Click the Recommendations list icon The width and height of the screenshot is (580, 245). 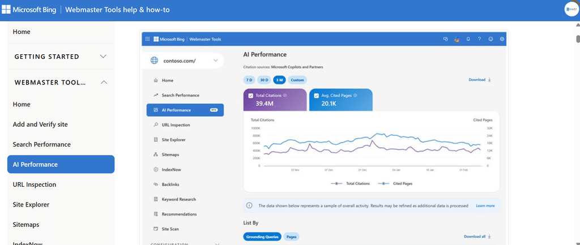(156, 214)
